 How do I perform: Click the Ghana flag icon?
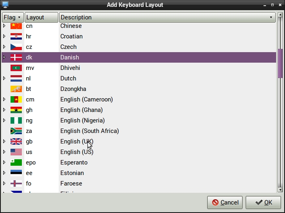(x=16, y=110)
